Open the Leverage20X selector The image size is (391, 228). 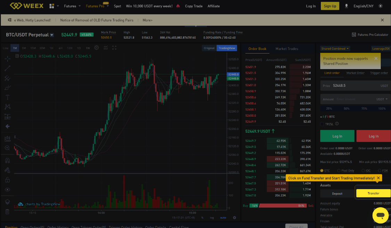[x=381, y=49]
